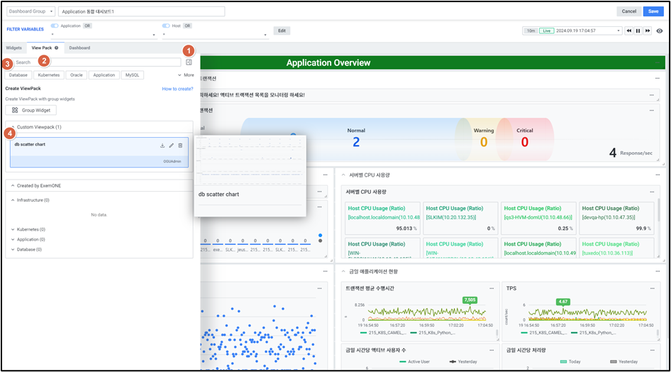Open the Application Overview widget ellipsis menu
The height and width of the screenshot is (372, 671).
658,63
